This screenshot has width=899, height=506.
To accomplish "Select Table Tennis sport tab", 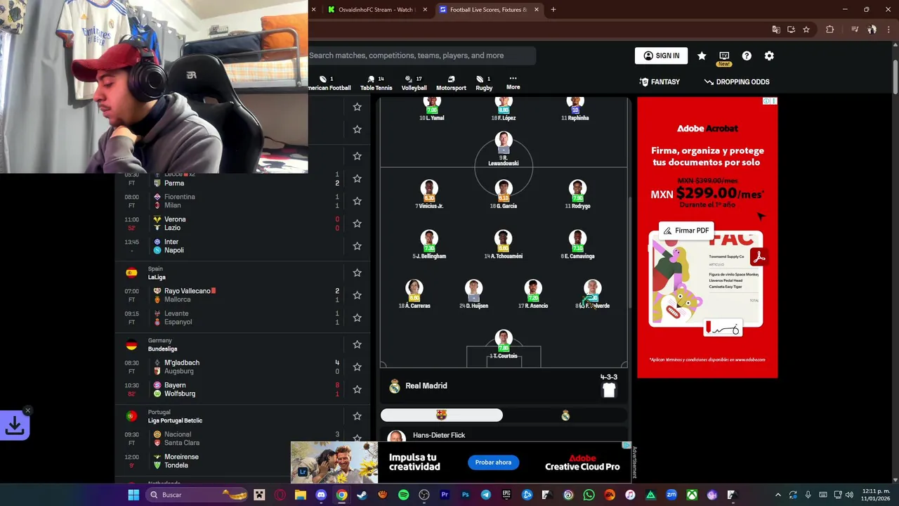I will click(x=376, y=83).
